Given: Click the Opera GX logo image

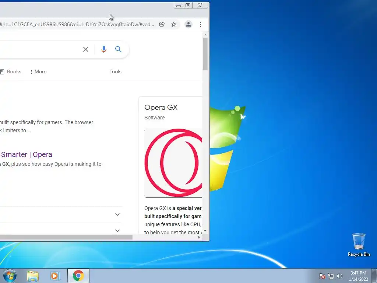Looking at the screenshot, I should pyautogui.click(x=173, y=163).
